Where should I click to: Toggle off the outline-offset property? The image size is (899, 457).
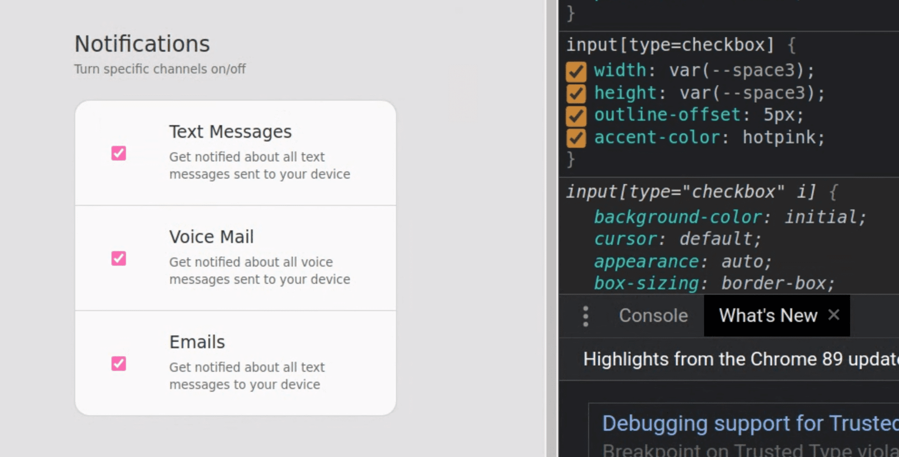576,115
